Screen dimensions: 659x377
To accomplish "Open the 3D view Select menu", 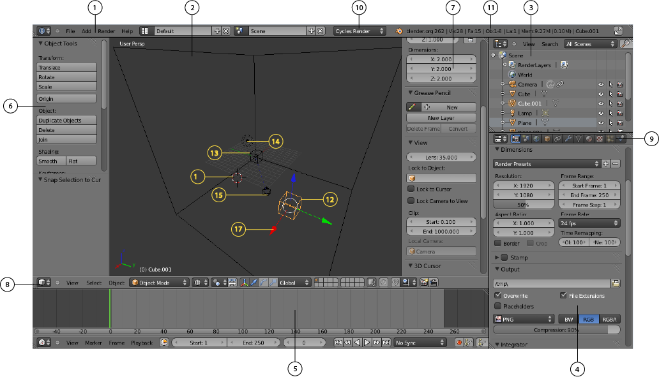I will tap(94, 283).
